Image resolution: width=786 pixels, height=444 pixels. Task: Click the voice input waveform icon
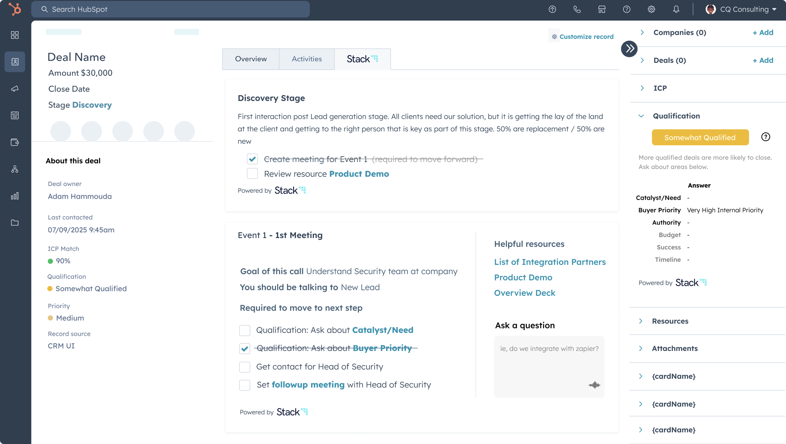click(x=594, y=385)
